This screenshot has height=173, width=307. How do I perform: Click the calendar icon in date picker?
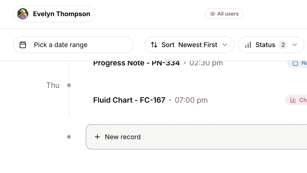23,45
